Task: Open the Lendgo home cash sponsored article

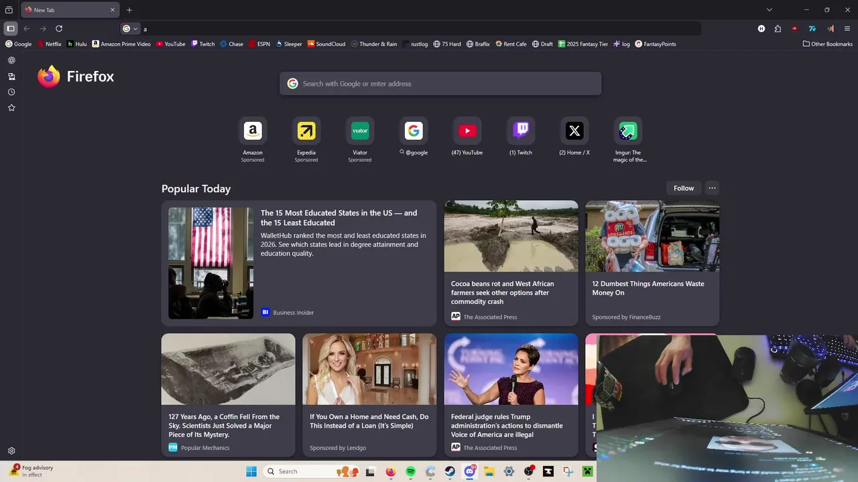Action: pos(369,395)
